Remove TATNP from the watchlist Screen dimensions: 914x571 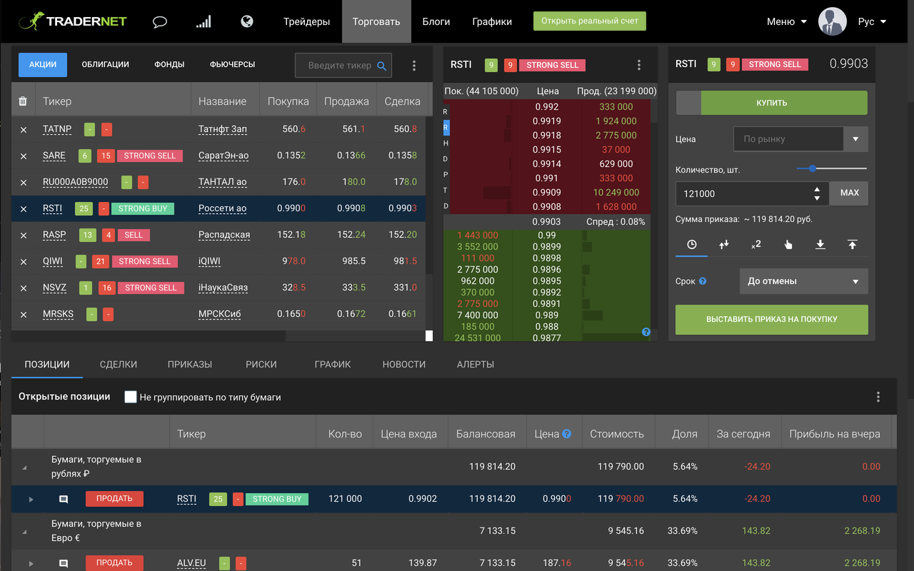click(24, 130)
